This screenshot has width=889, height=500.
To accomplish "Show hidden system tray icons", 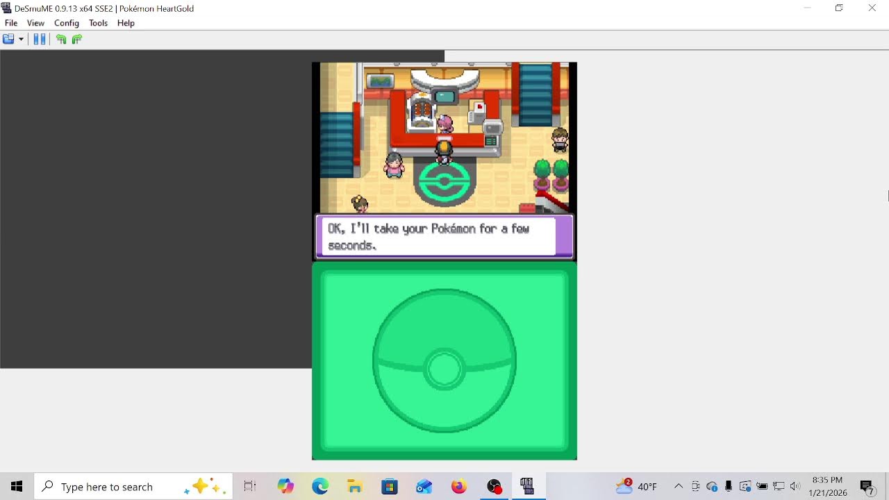I will (679, 487).
